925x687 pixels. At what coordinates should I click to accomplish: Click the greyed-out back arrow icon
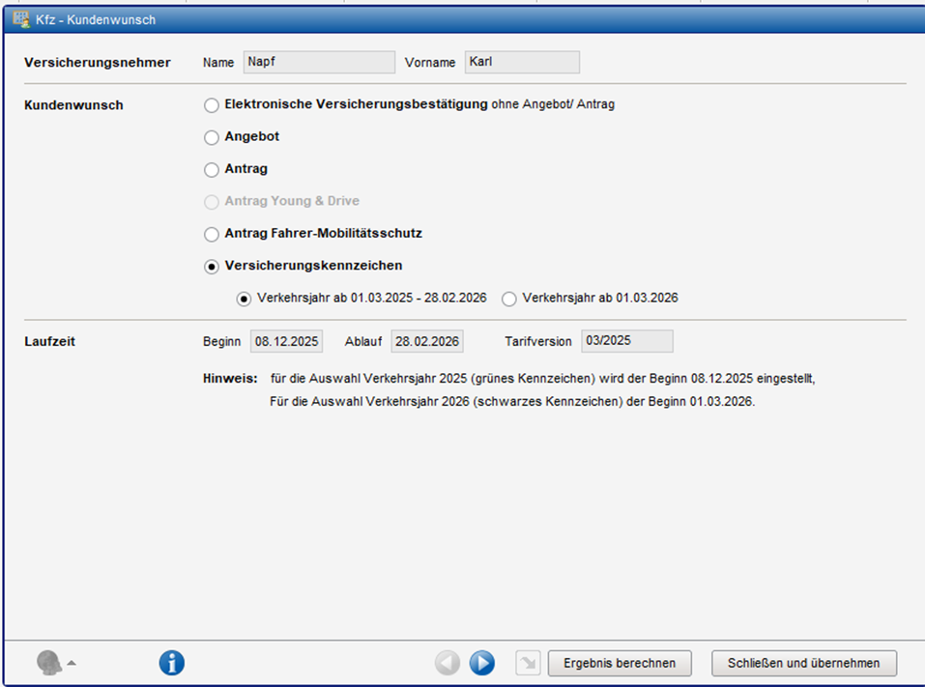pyautogui.click(x=448, y=663)
